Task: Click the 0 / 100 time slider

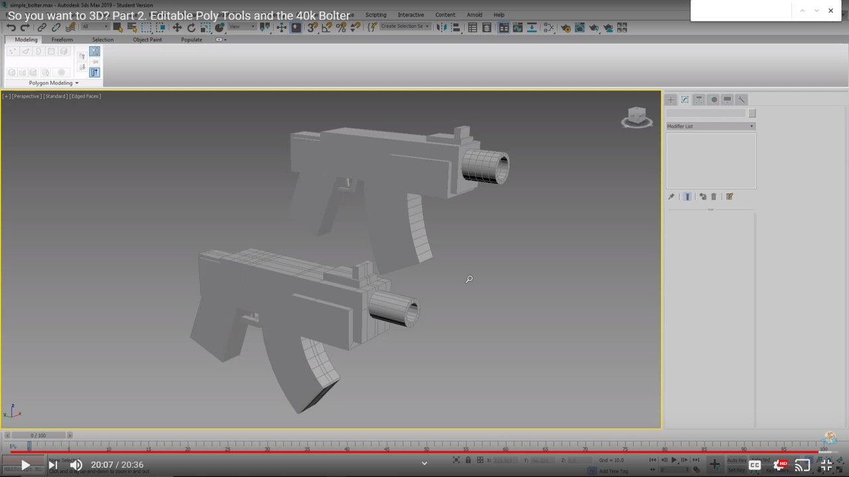Action: (38, 435)
